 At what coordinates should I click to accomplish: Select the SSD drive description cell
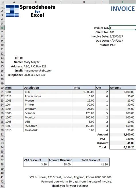[x=48, y=126]
